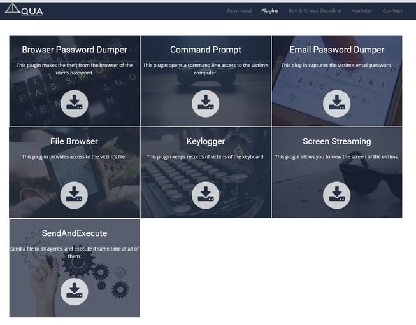Click the SendAndExecute download icon

(x=74, y=292)
